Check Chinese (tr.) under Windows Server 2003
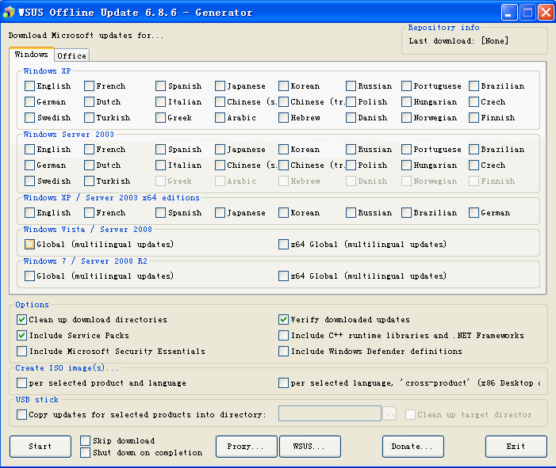The width and height of the screenshot is (556, 468). coord(284,166)
